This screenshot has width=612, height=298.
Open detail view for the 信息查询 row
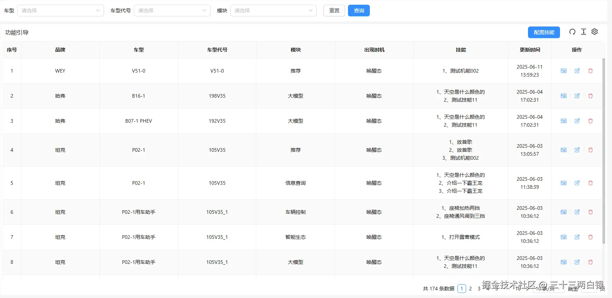(x=563, y=183)
